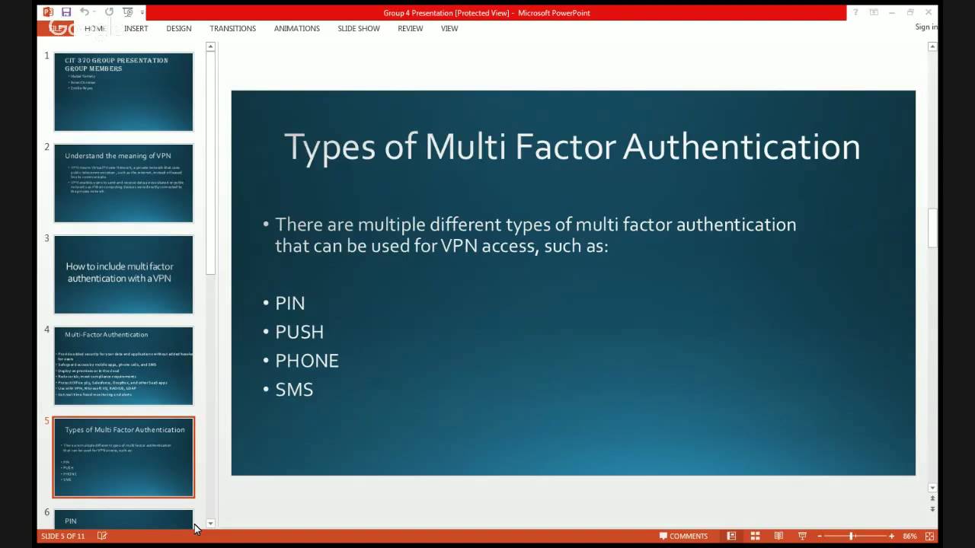Click the thumbnail pane scroll up arrow
The width and height of the screenshot is (975, 548).
point(211,46)
